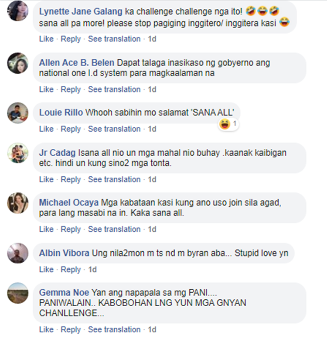Open Gemma Noe's landscape avatar
The image size is (327, 339).
point(18,293)
